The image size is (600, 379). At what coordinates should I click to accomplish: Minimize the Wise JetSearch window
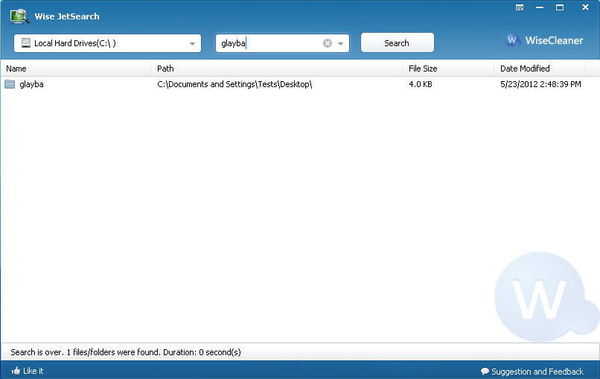[540, 7]
